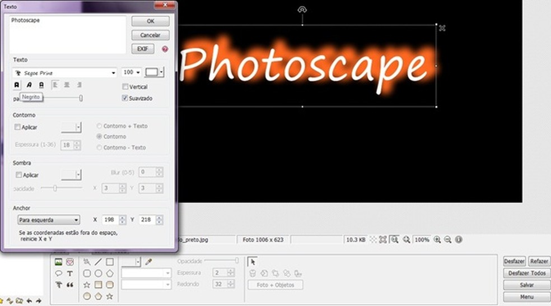Image resolution: width=551 pixels, height=306 pixels.
Task: Toggle italic text formatting
Action: click(x=29, y=85)
